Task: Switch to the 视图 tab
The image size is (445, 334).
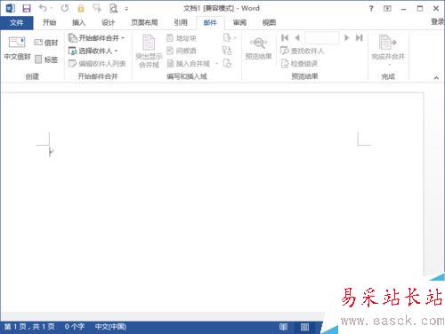Action: click(x=269, y=22)
